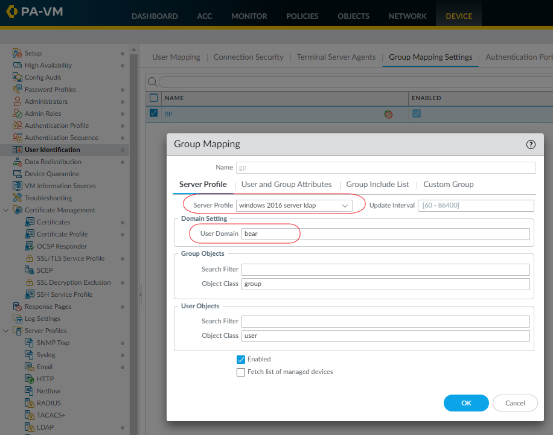Click the Device Quarantine icon
Image resolution: width=553 pixels, height=435 pixels.
18,174
